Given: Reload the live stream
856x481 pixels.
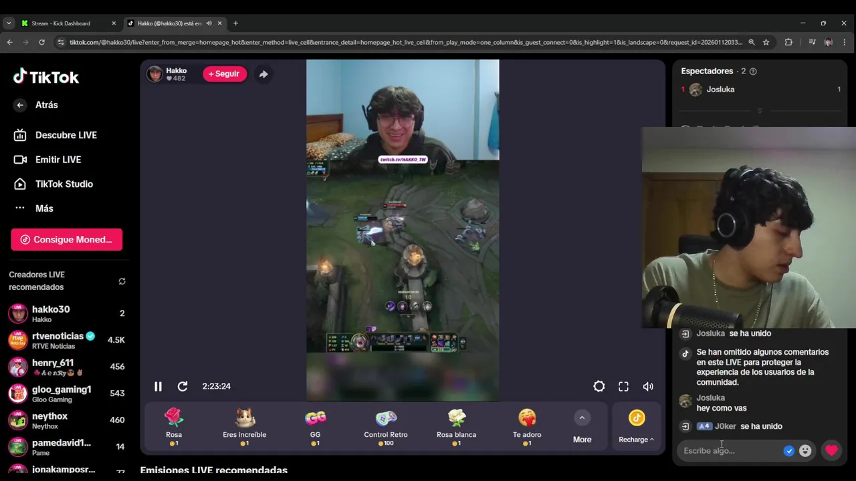Looking at the screenshot, I should click(x=183, y=386).
